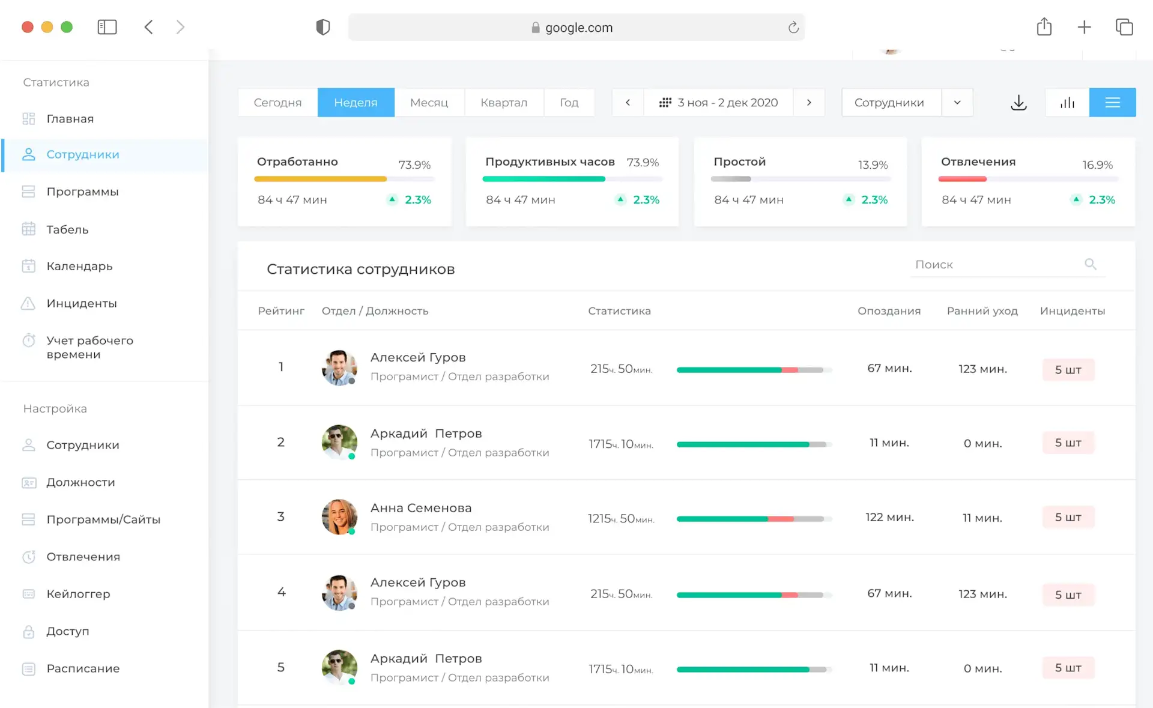This screenshot has width=1153, height=708.
Task: Go to the previous date range
Action: tap(628, 103)
